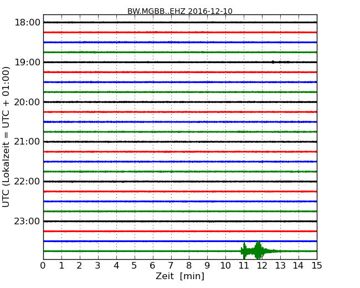
Task: Select x-axis tick label 14
Action: (299, 265)
